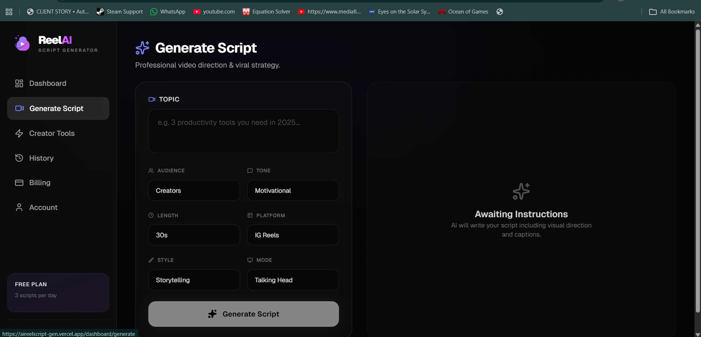Select the youtube.com bookmark
The height and width of the screenshot is (337, 701).
point(214,11)
